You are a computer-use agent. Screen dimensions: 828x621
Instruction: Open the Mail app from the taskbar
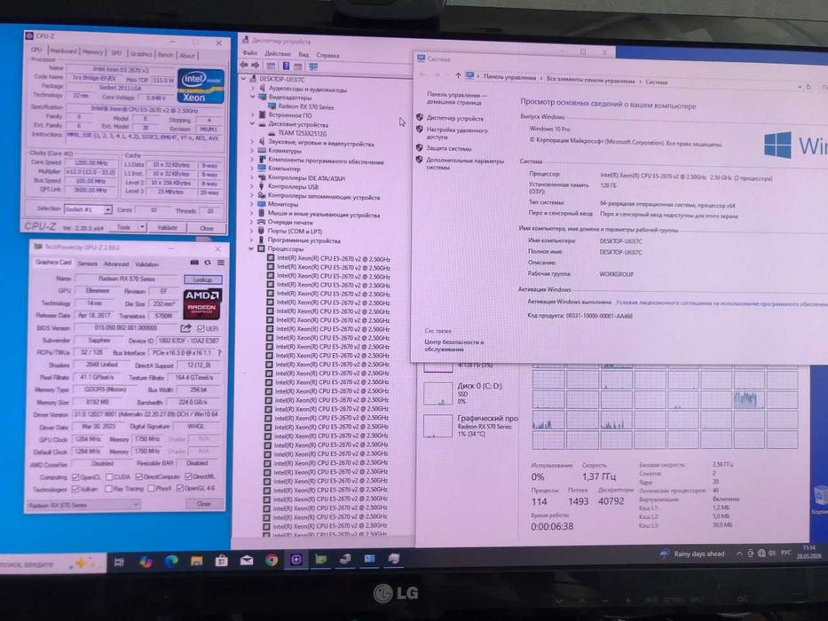[x=247, y=561]
